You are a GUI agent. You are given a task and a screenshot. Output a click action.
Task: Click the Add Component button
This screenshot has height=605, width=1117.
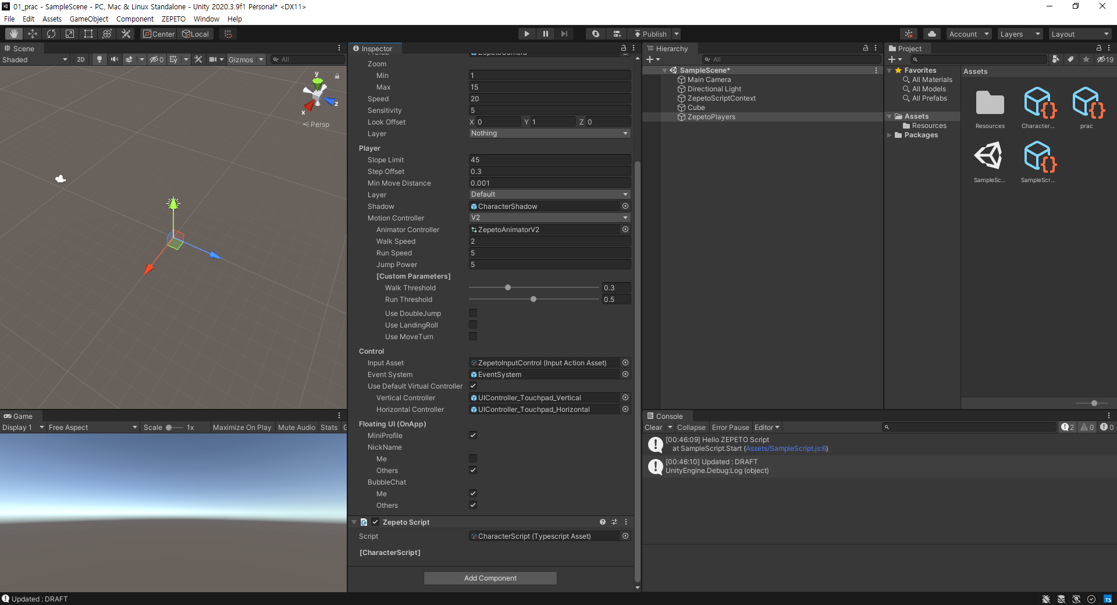pyautogui.click(x=490, y=578)
